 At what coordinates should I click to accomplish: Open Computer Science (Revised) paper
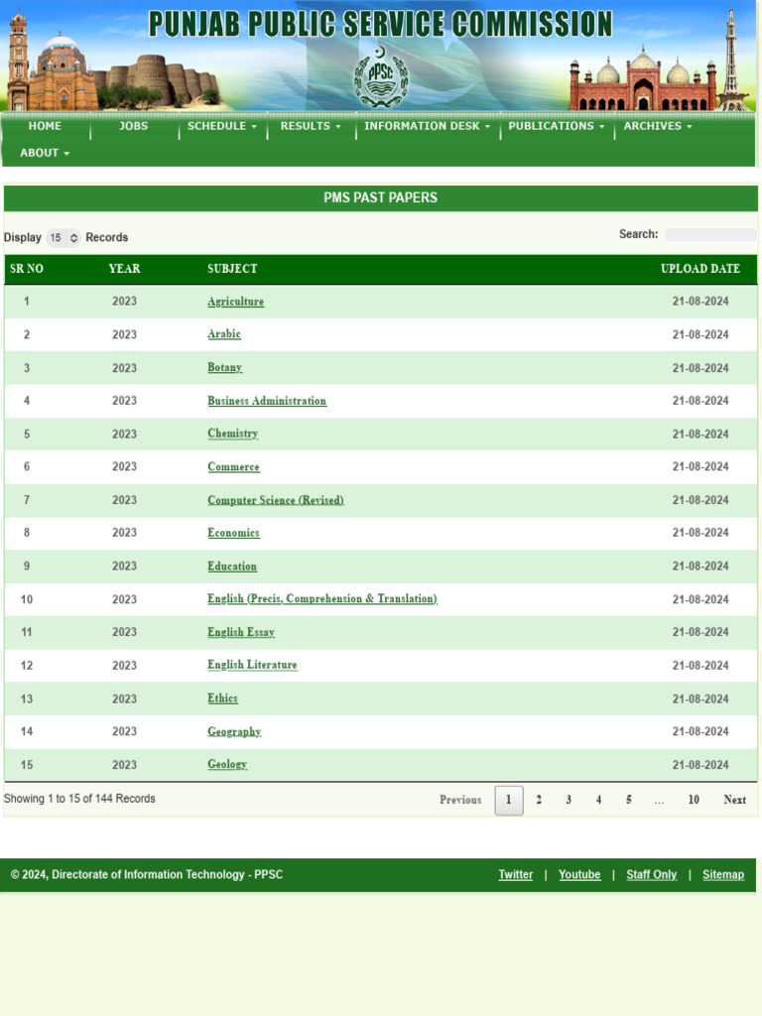(276, 500)
